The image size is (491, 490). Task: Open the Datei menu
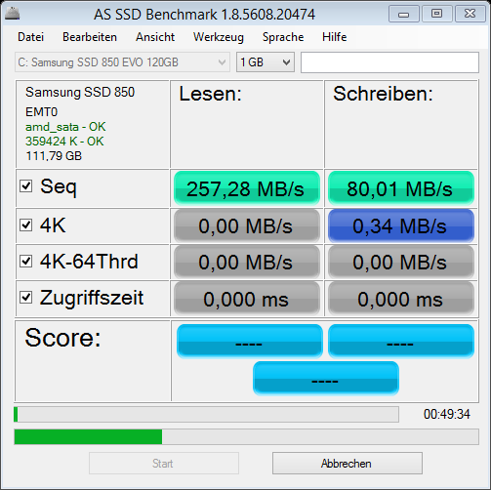point(30,37)
